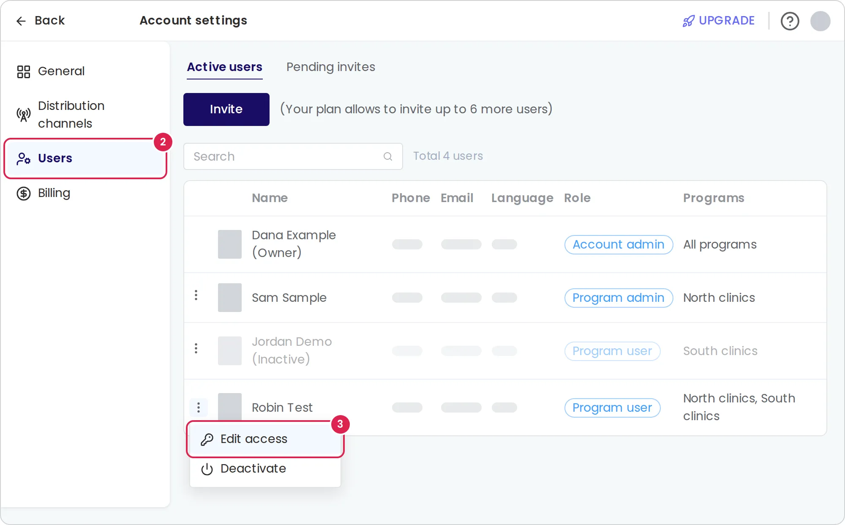Click the Total 4 users label
845x525 pixels.
[448, 156]
